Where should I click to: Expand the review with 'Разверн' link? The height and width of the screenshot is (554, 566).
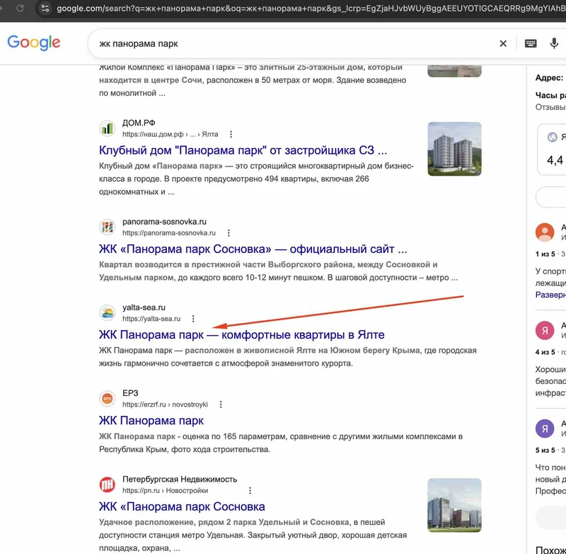pos(550,295)
